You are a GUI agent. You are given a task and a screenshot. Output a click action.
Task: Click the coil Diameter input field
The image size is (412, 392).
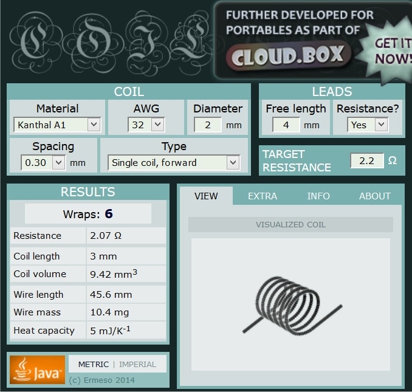click(208, 125)
